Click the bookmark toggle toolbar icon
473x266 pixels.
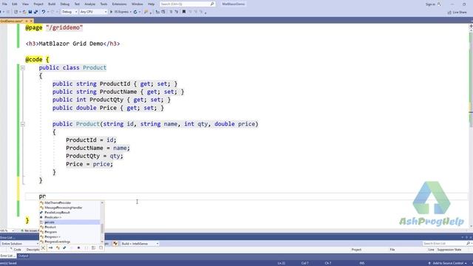pos(184,12)
